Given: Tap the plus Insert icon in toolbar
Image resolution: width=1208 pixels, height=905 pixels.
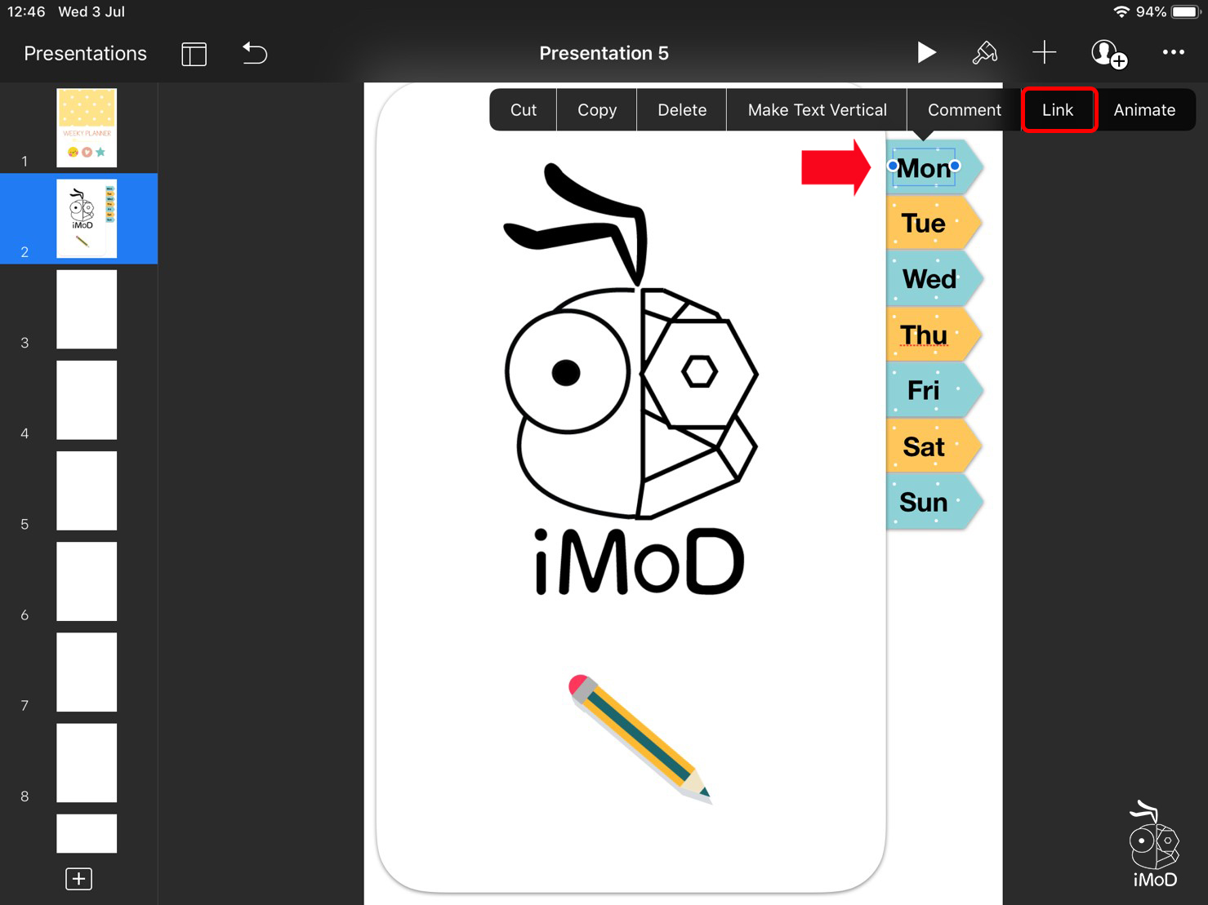Looking at the screenshot, I should [1044, 53].
